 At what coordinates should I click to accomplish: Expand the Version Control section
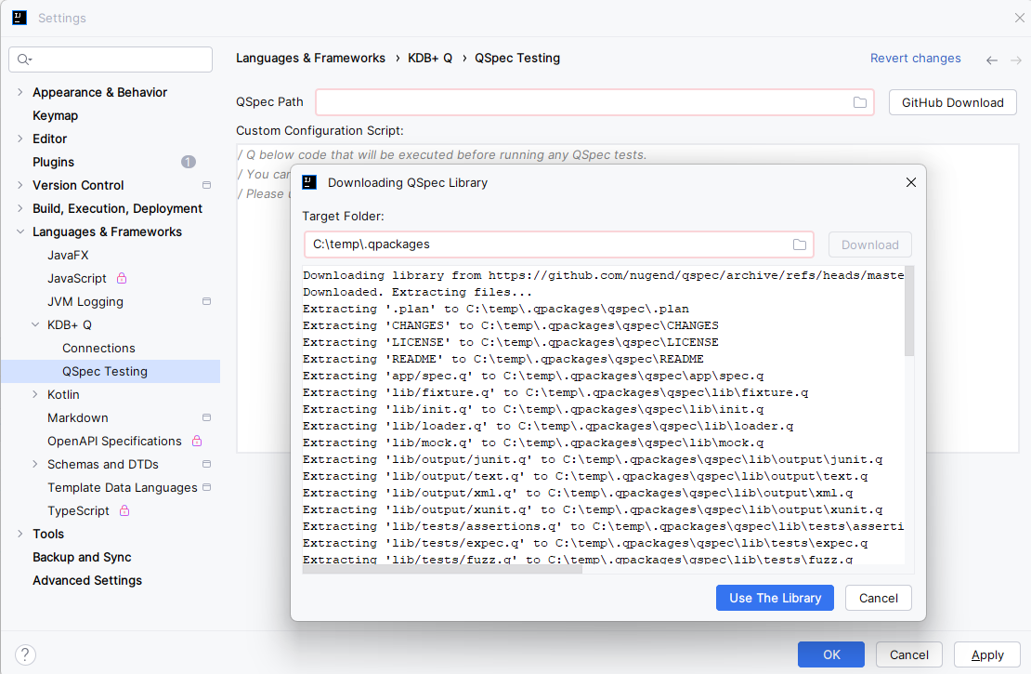point(20,185)
